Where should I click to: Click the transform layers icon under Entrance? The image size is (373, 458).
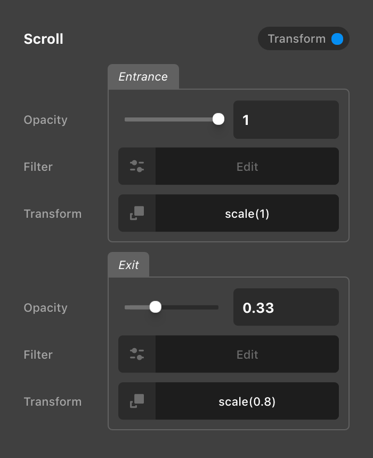coord(137,213)
